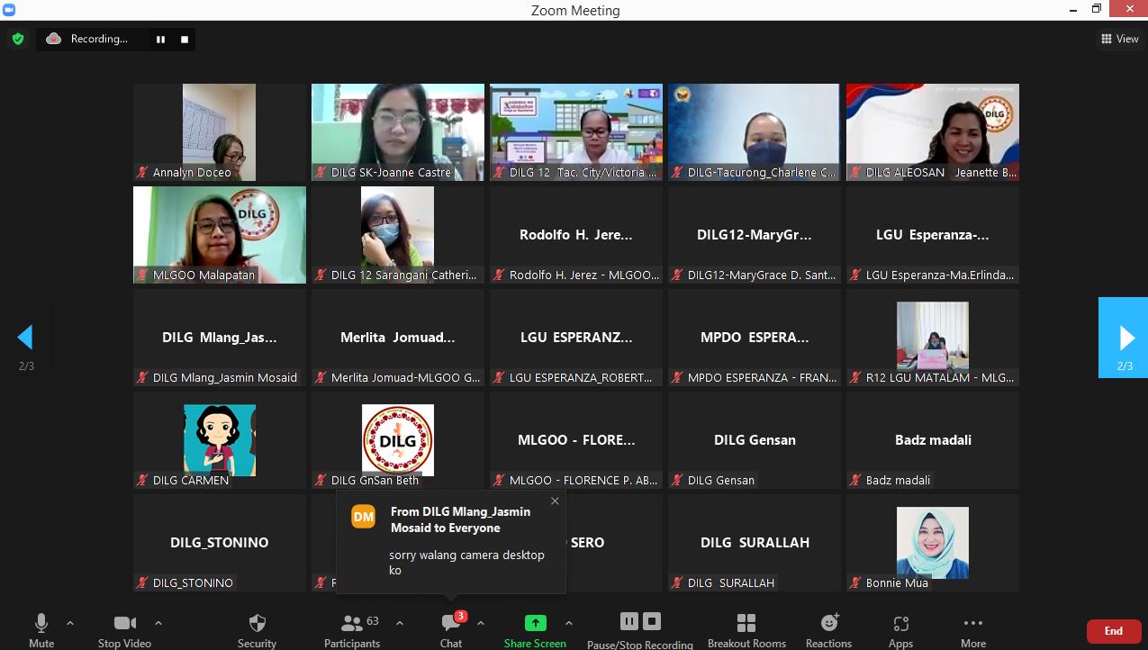Expand video options arrow next to Stop Video
The image size is (1148, 650).
tap(158, 623)
